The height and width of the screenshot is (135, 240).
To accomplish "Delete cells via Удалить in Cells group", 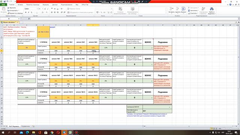I will tap(177, 10).
